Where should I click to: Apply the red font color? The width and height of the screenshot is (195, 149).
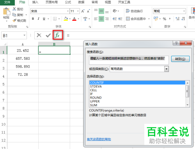74,19
